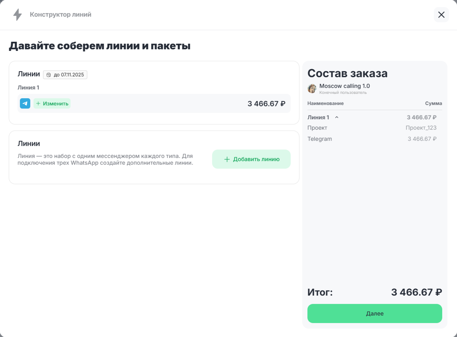
Task: Close the Конструктор линий dialog
Action: click(x=441, y=15)
